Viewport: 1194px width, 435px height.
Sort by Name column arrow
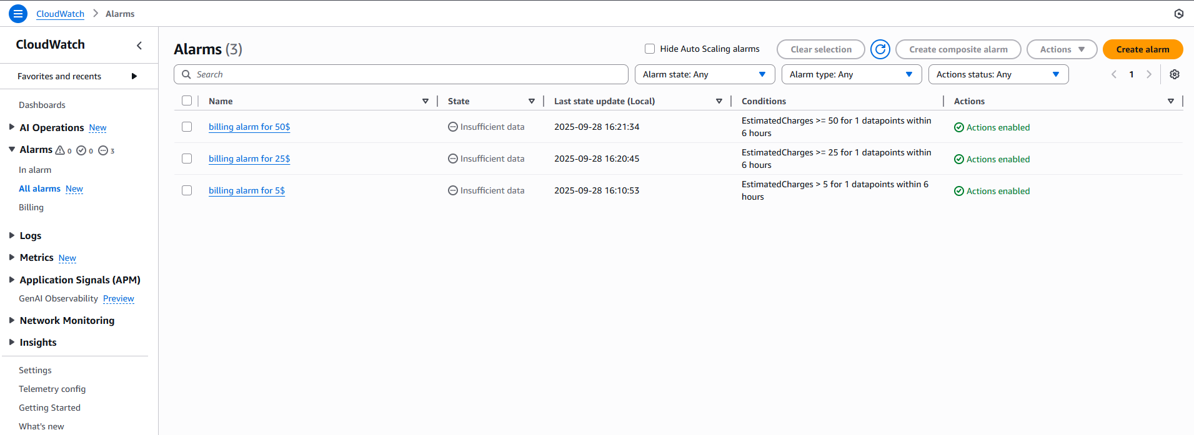click(425, 101)
